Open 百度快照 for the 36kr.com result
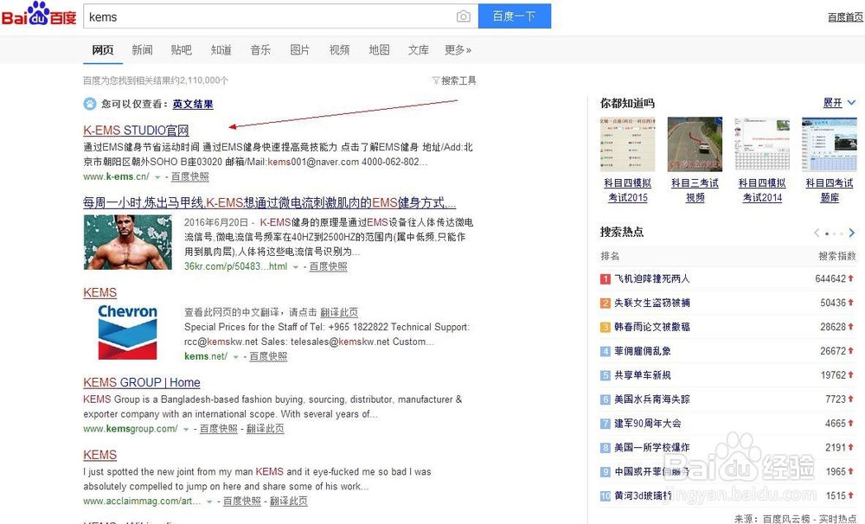This screenshot has height=524, width=865. click(328, 266)
